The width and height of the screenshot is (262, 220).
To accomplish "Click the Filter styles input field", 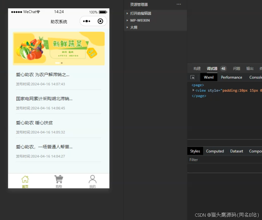I will pyautogui.click(x=225, y=160).
